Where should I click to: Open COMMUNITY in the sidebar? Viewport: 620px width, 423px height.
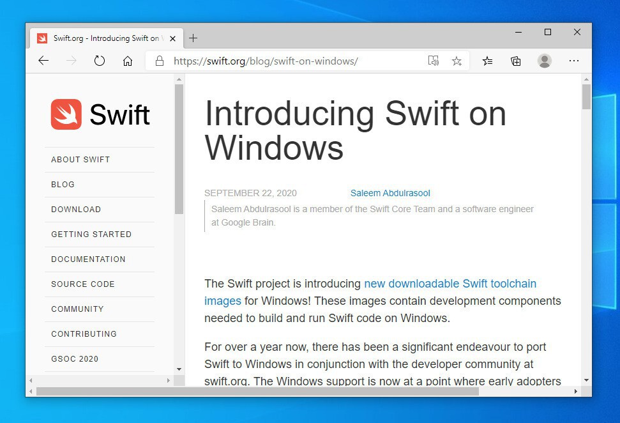pyautogui.click(x=77, y=309)
